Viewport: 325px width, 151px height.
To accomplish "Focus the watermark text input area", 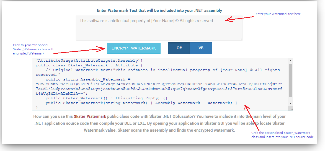I will tap(159, 28).
